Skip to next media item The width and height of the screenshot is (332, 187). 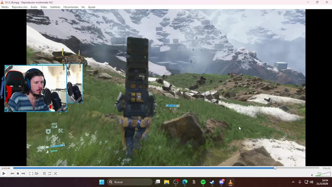[x=23, y=173]
